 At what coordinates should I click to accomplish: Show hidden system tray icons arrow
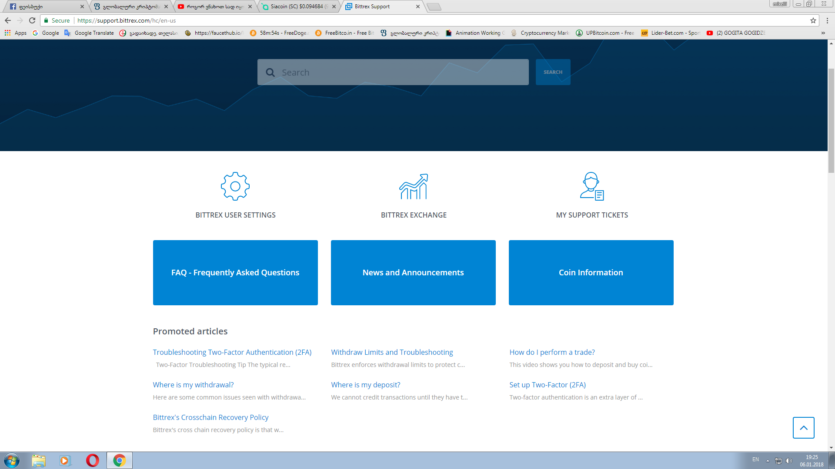[x=768, y=460]
